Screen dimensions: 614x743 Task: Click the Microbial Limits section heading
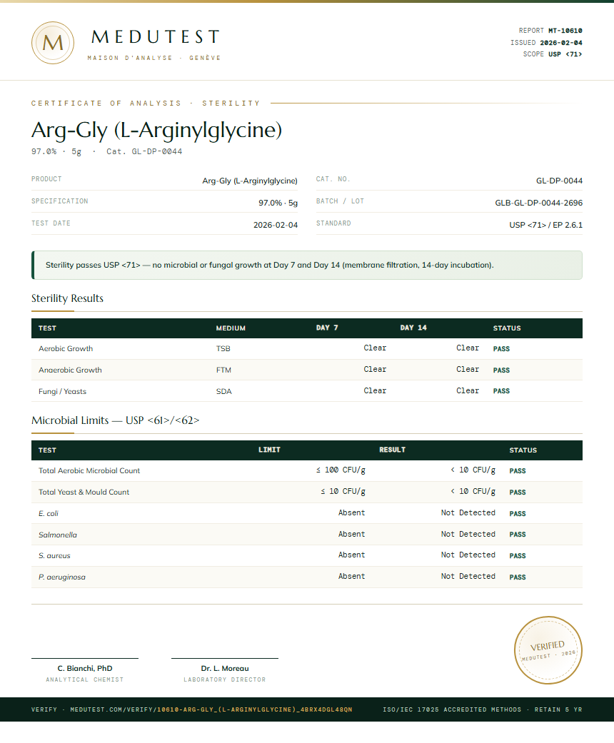point(115,420)
